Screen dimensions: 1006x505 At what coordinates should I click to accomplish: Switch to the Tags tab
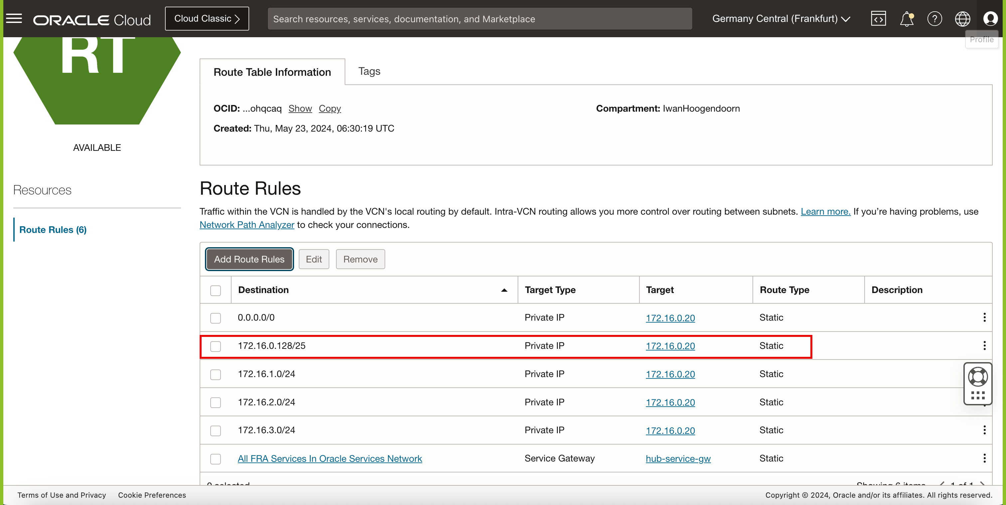369,71
